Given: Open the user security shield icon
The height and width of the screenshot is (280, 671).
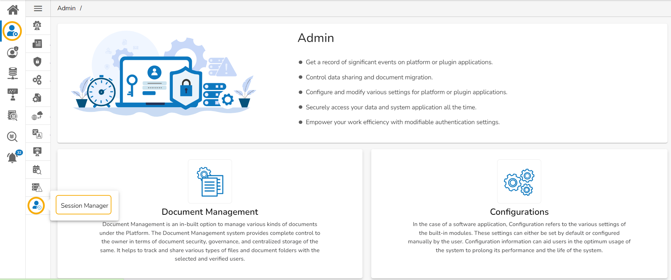Looking at the screenshot, I should 13,53.
